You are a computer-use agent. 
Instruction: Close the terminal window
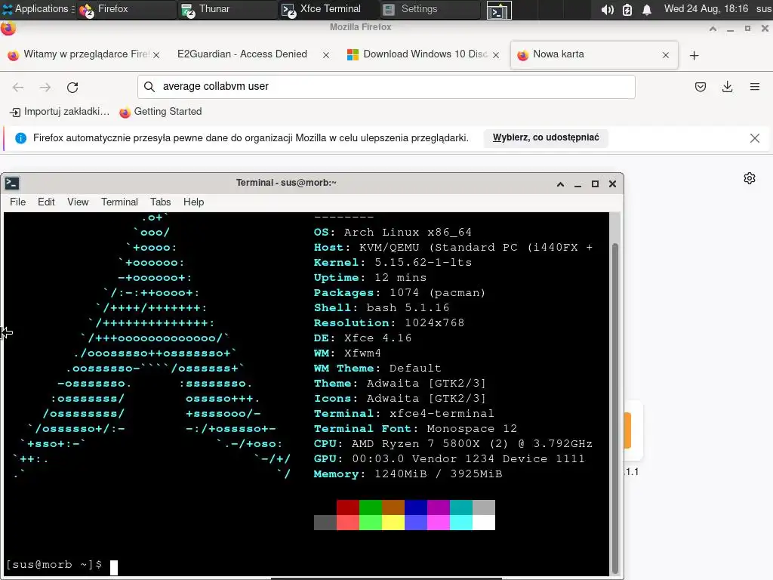coord(612,184)
